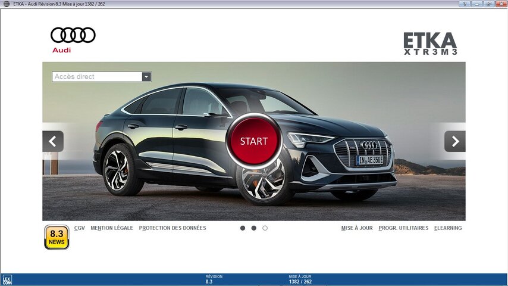Open the CGV link
Viewport: 508px width, 286px height.
click(79, 228)
